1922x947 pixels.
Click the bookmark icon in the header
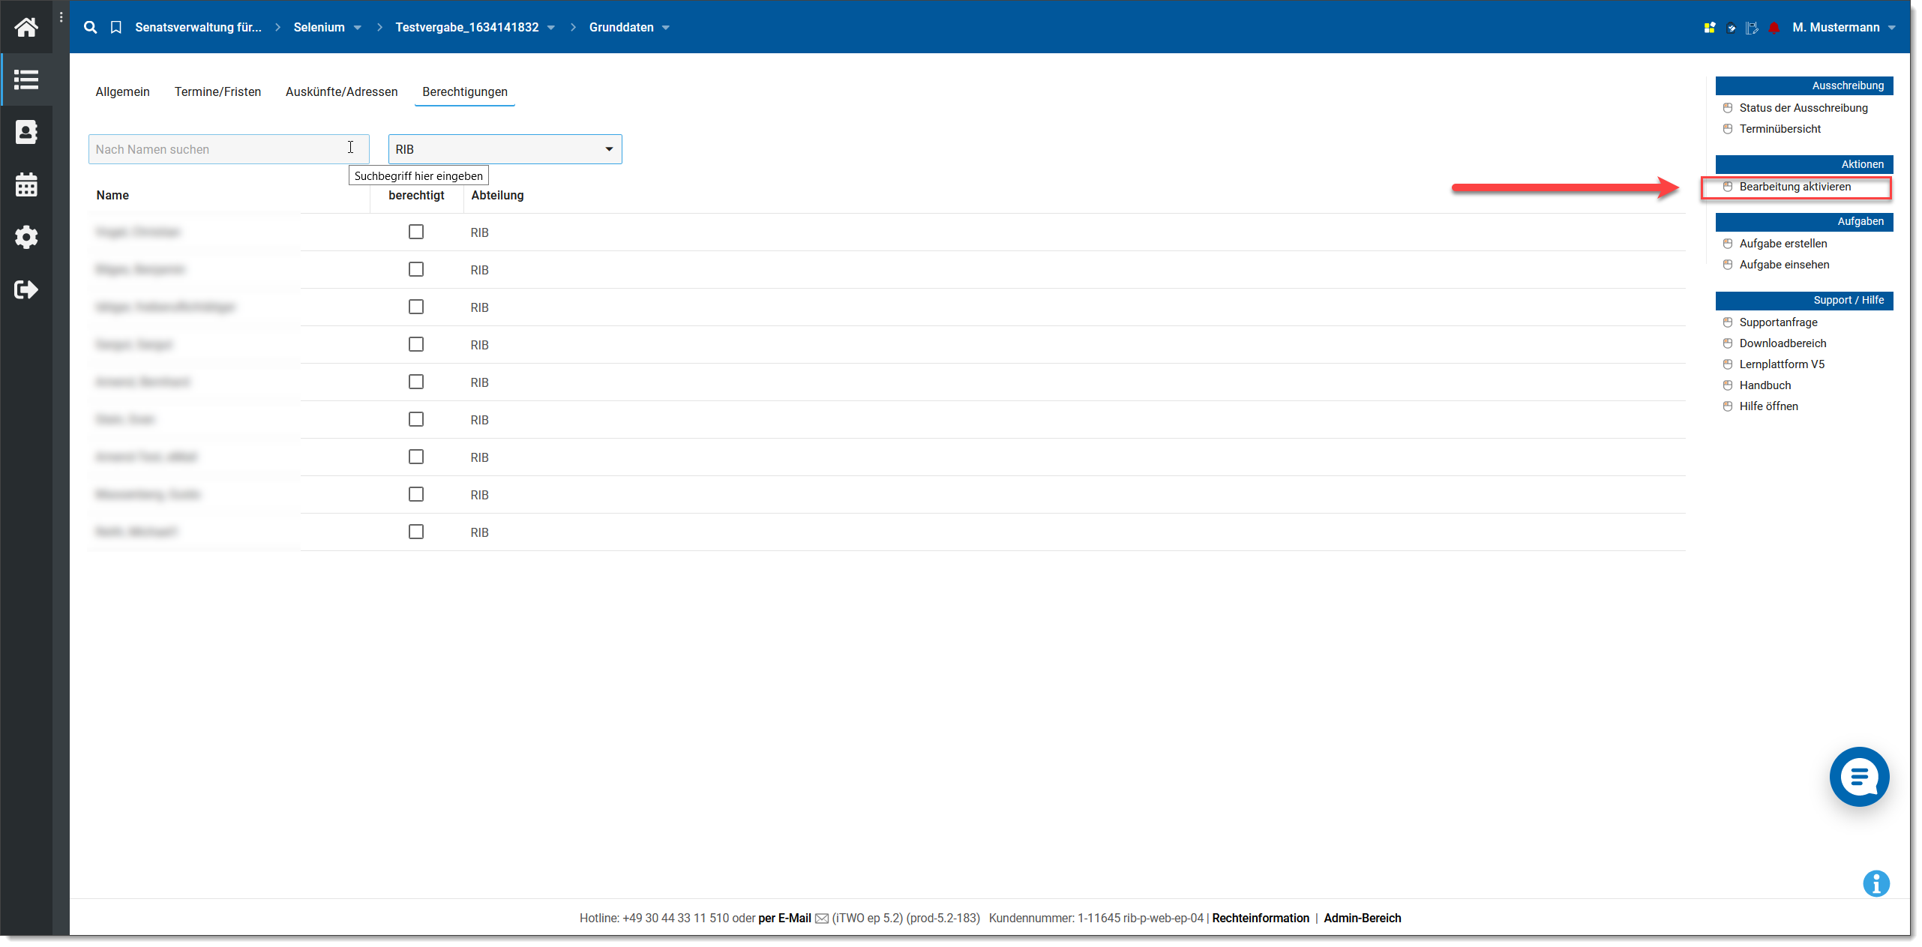(x=115, y=27)
